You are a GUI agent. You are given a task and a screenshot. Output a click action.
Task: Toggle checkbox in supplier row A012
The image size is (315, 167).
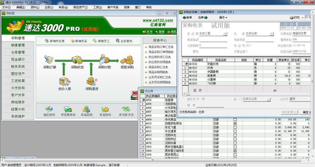235,131
